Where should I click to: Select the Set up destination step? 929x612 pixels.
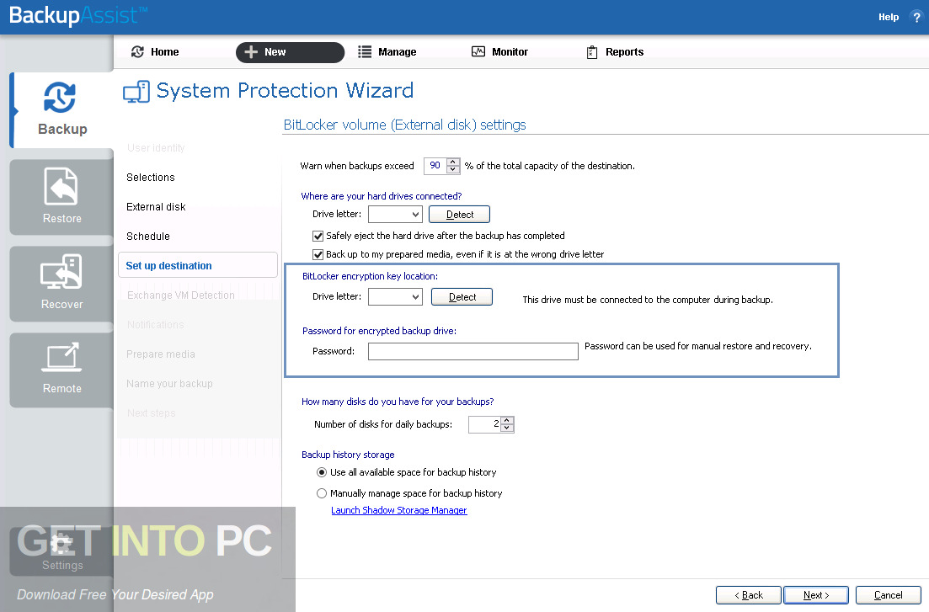pos(198,265)
